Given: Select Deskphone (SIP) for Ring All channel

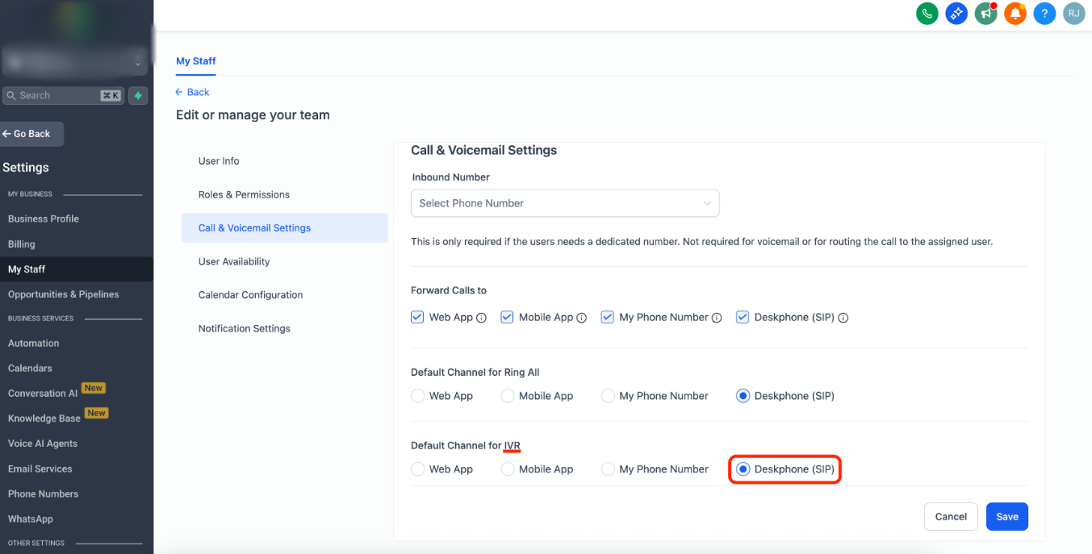Looking at the screenshot, I should [743, 396].
